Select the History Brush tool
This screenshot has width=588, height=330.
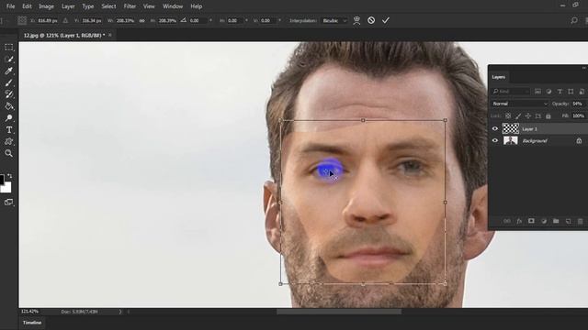pyautogui.click(x=8, y=94)
